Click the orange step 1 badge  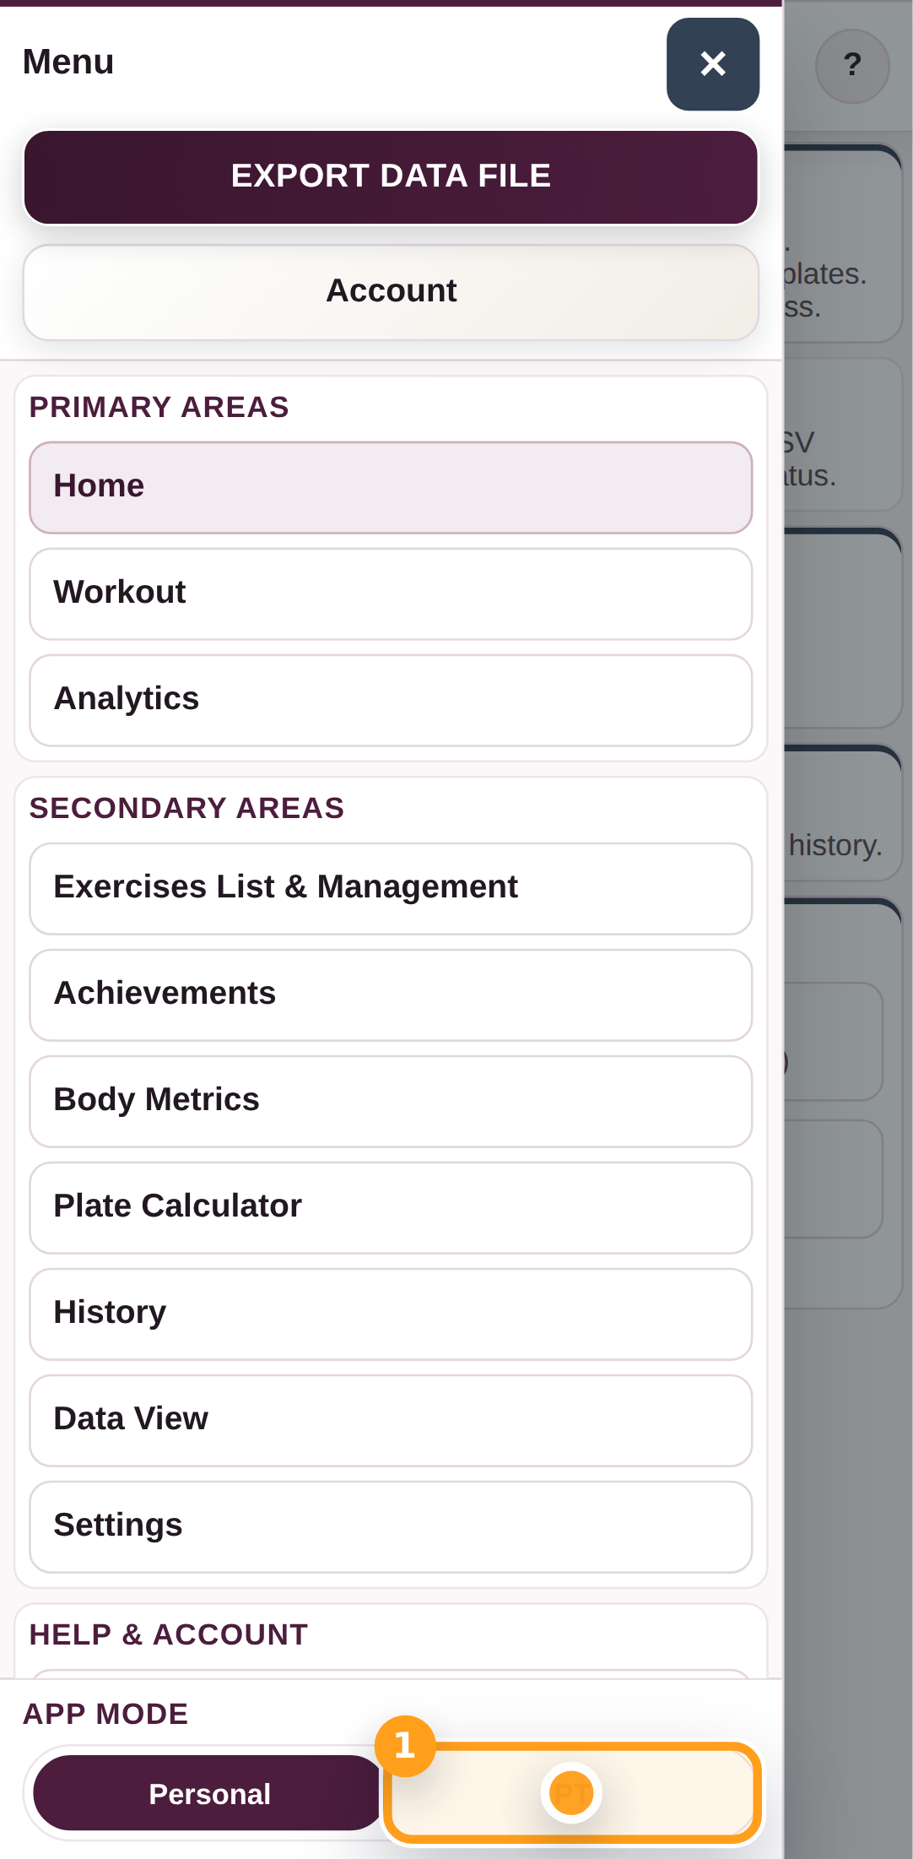(405, 1746)
